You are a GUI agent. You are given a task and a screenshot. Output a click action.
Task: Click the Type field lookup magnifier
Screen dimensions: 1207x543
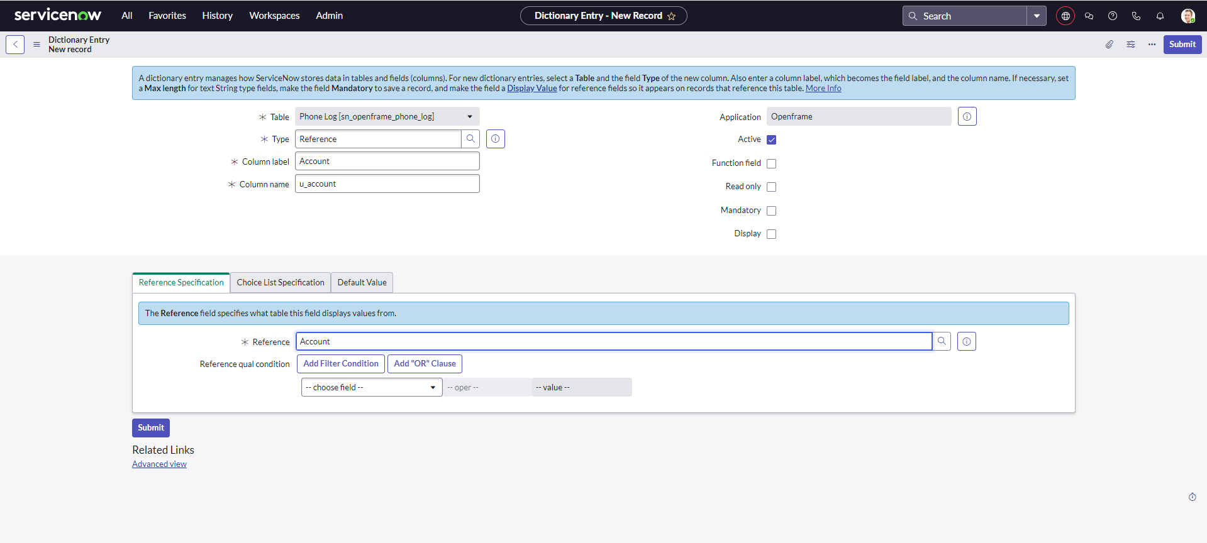coord(470,139)
